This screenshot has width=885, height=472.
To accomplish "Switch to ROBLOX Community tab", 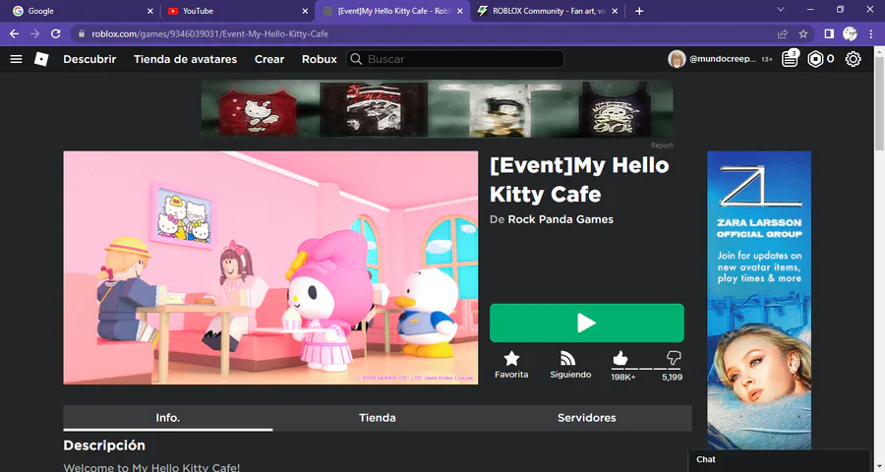I will (x=548, y=11).
